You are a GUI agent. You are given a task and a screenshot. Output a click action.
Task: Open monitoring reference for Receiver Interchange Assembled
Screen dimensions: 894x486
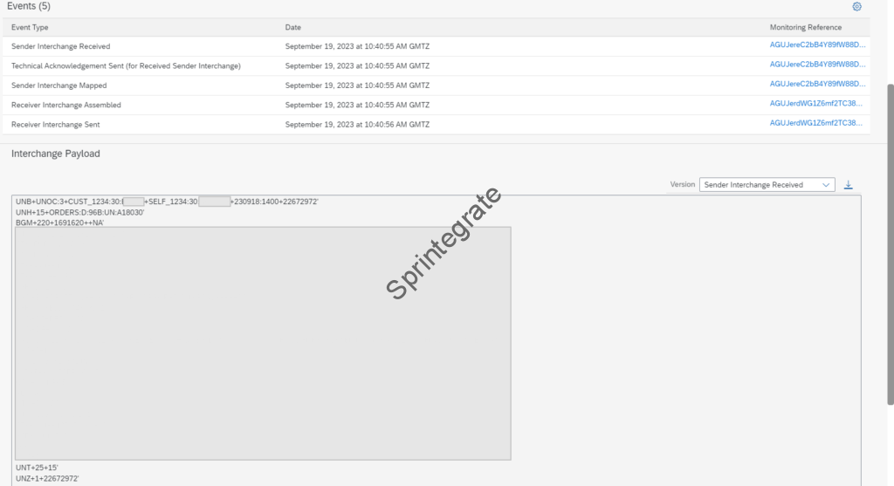point(817,105)
